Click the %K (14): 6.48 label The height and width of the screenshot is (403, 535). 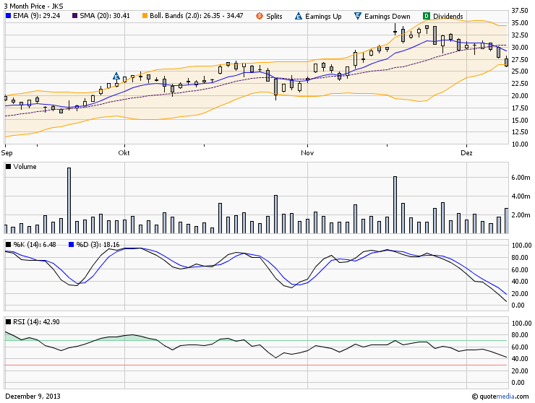35,244
